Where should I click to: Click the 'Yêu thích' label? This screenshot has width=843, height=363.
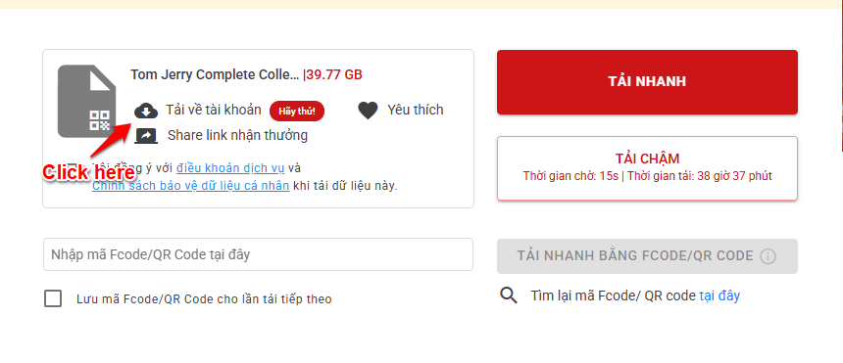416,111
